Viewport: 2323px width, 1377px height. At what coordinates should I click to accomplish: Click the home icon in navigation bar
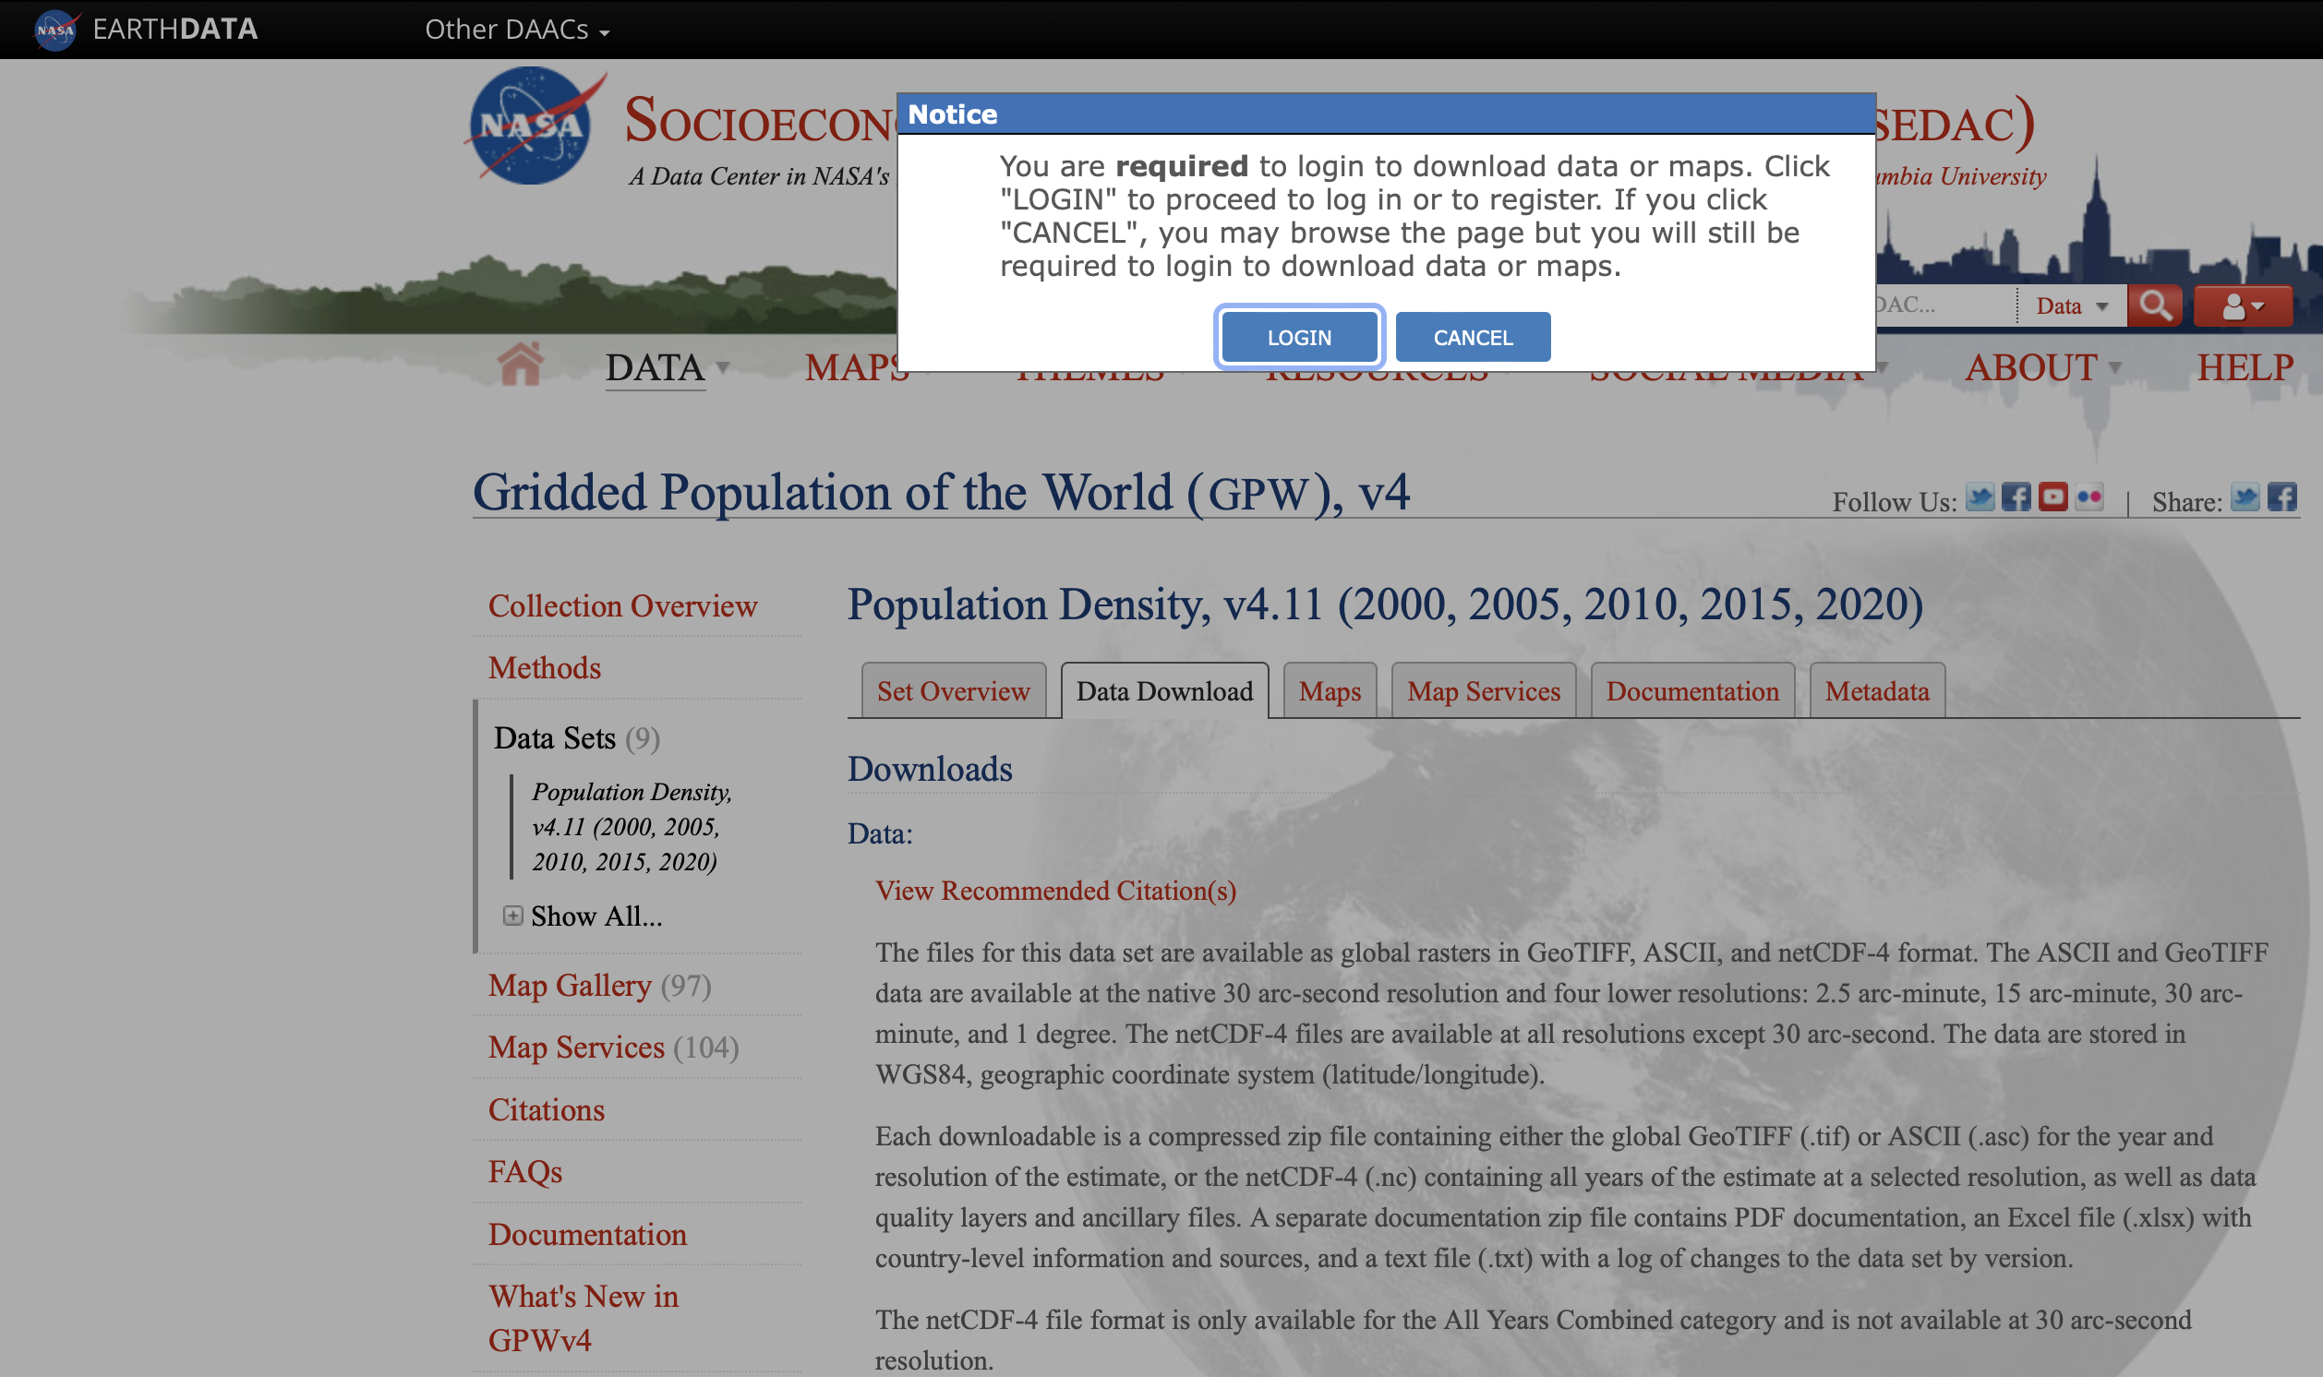520,365
